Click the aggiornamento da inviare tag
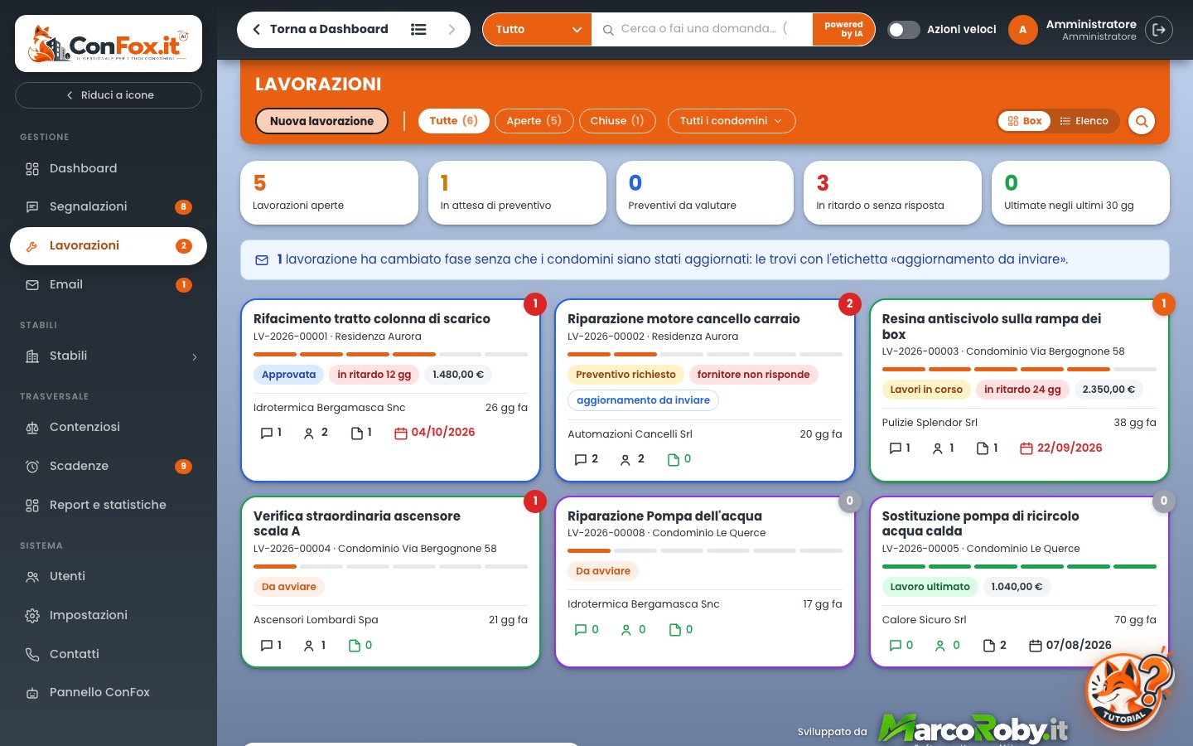The height and width of the screenshot is (746, 1193). click(x=643, y=400)
